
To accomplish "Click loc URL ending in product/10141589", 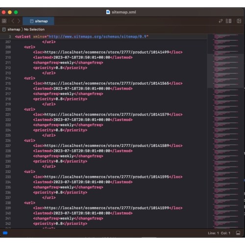I will point(107,146).
